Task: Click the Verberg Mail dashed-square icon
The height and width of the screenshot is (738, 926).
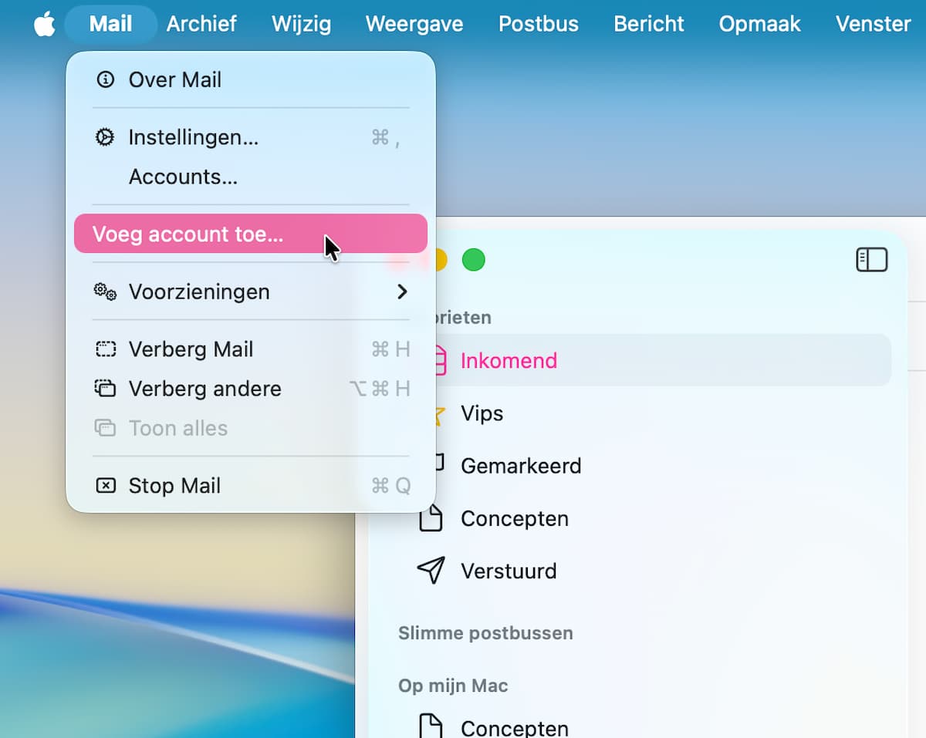Action: 105,349
